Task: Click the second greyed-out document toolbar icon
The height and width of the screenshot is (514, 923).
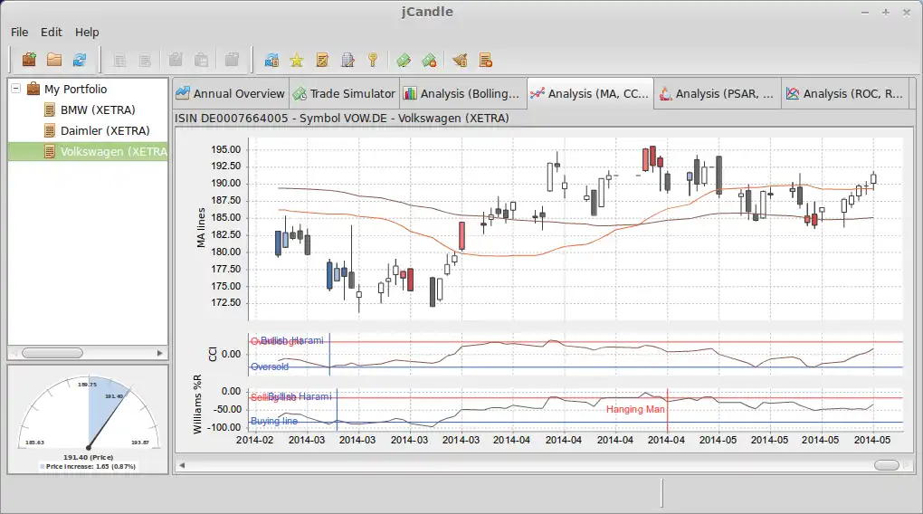Action: tap(145, 60)
